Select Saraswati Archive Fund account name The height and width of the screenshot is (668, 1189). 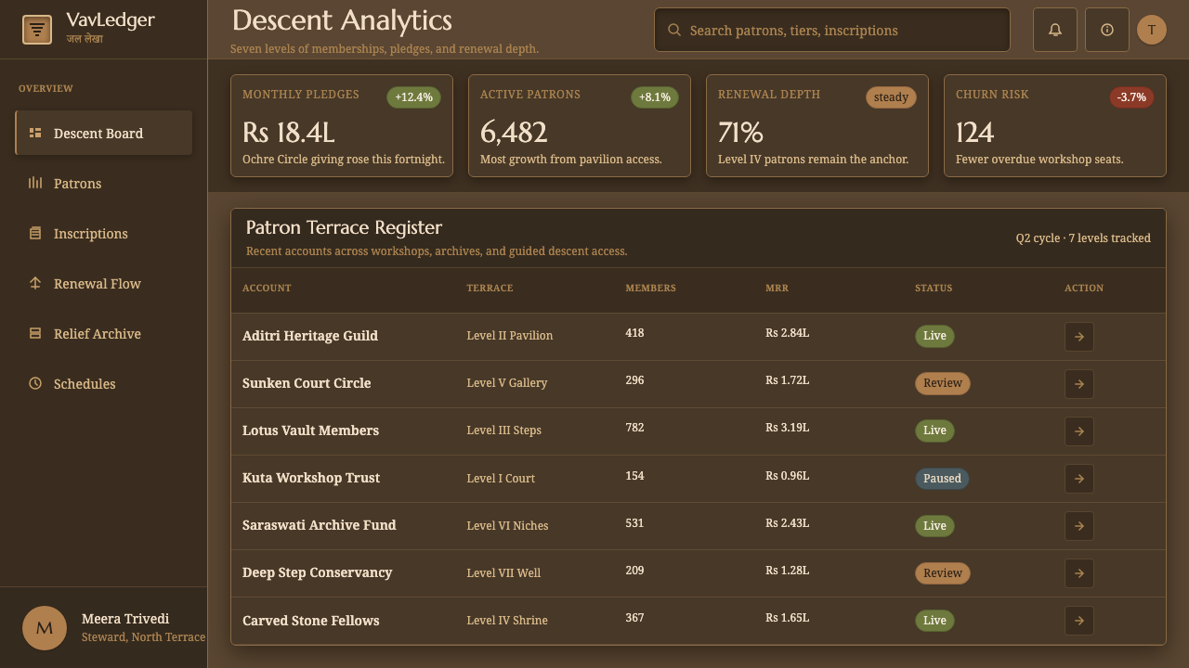pos(320,525)
